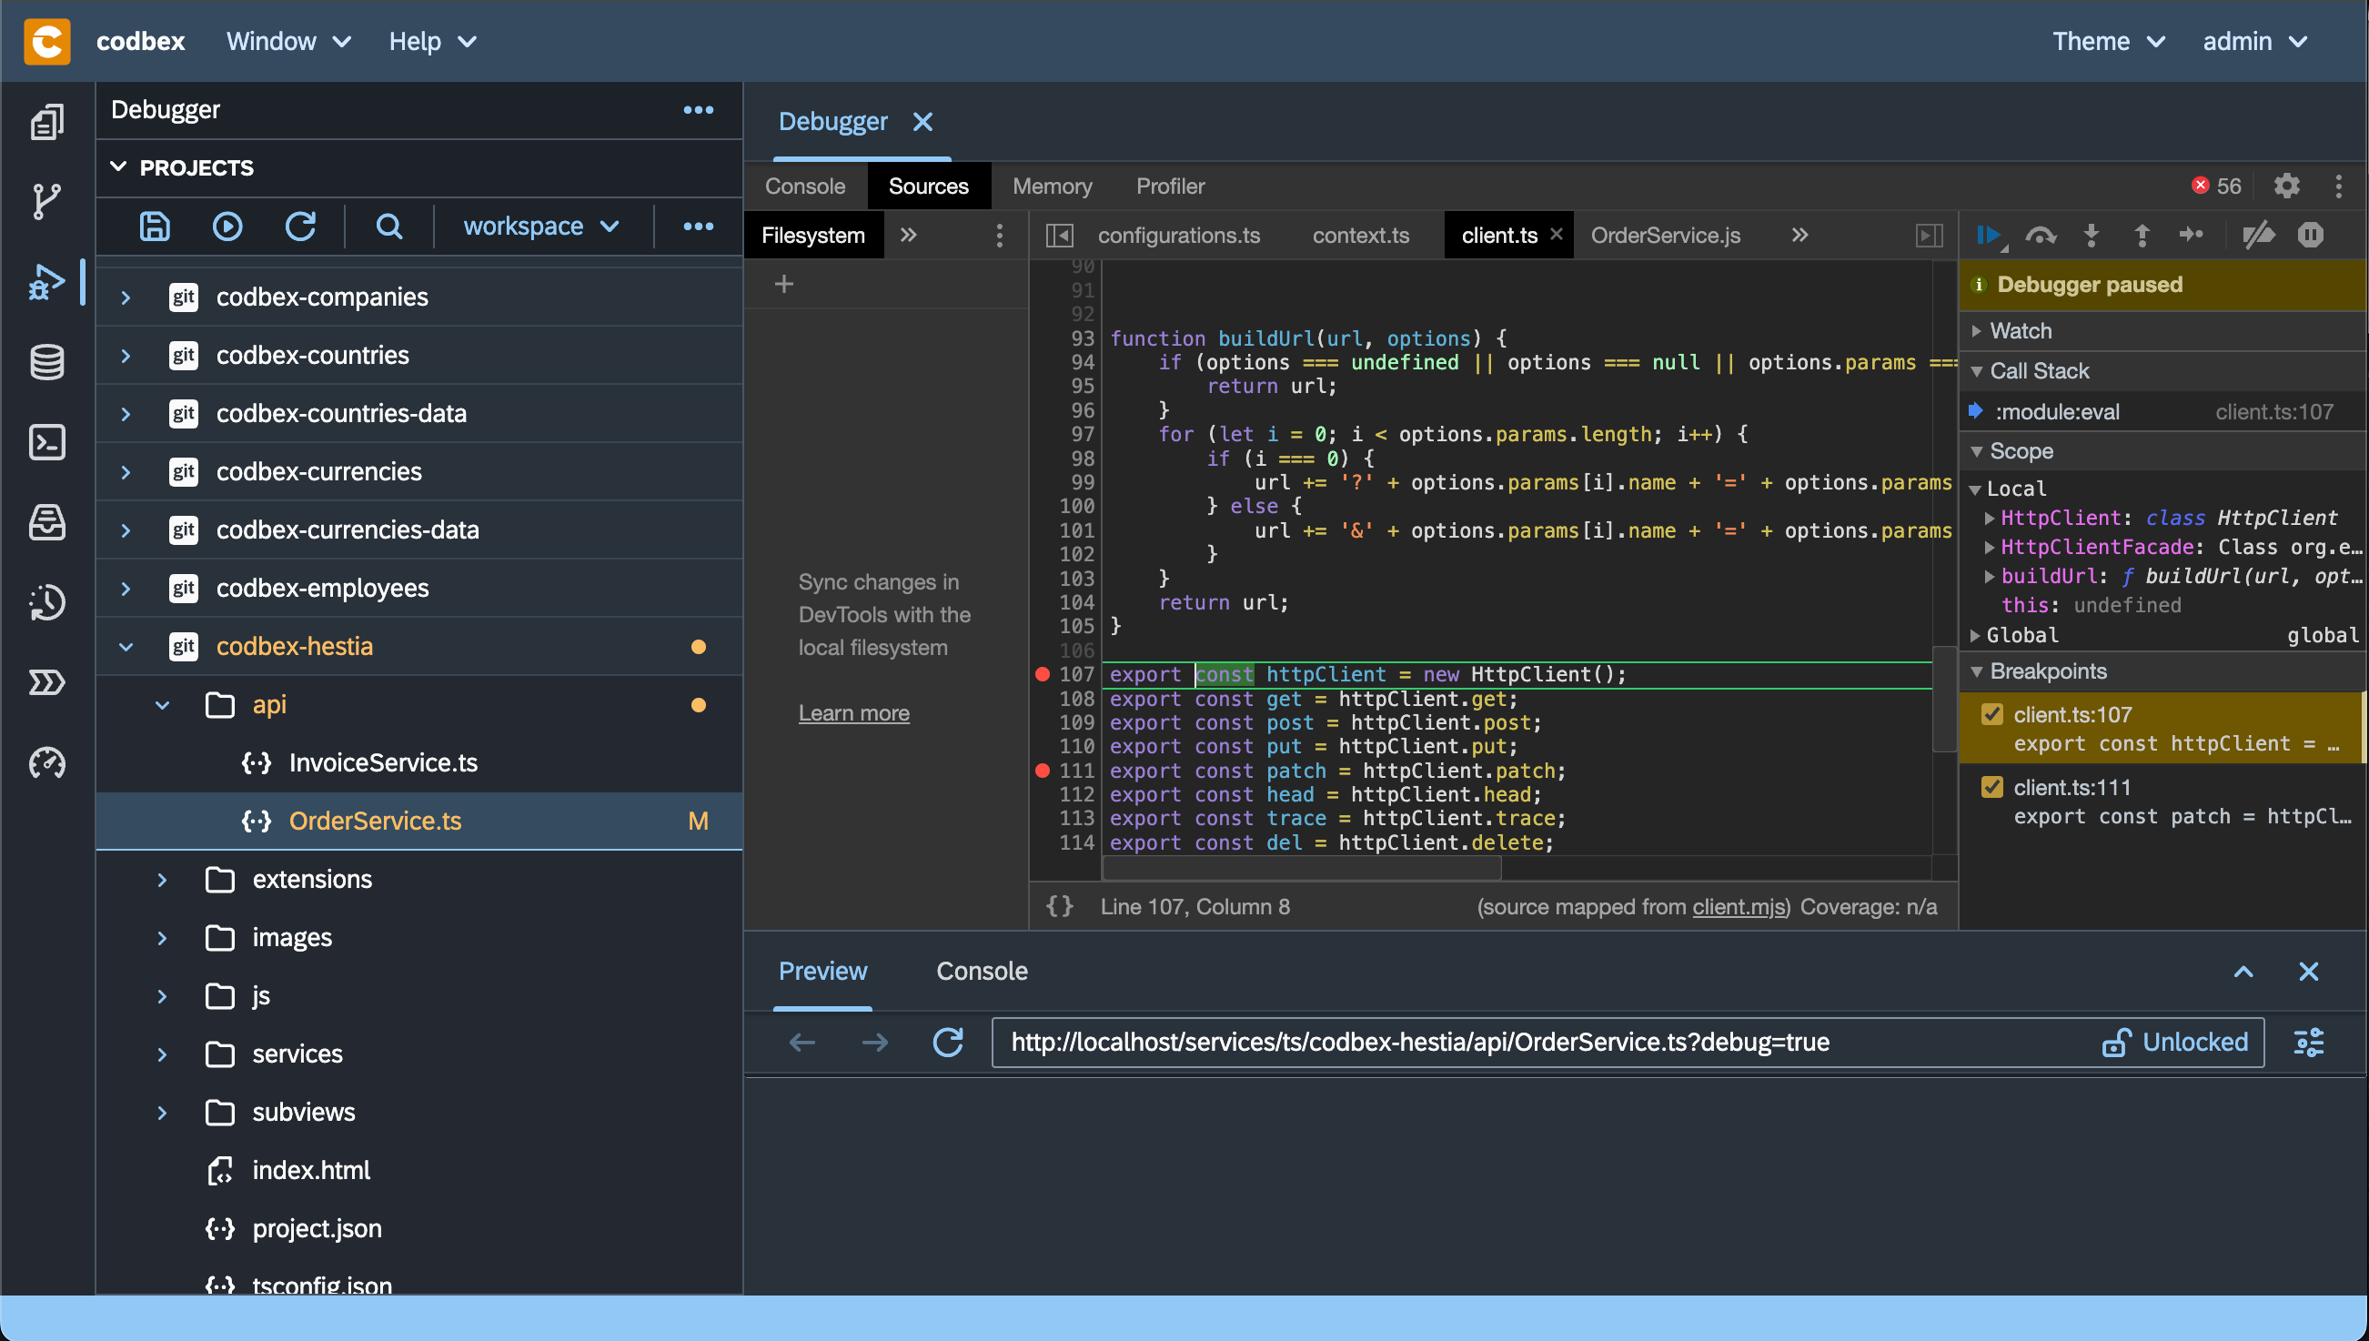
Task: Toggle the Unlocked URL lock
Action: pyautogui.click(x=2173, y=1043)
